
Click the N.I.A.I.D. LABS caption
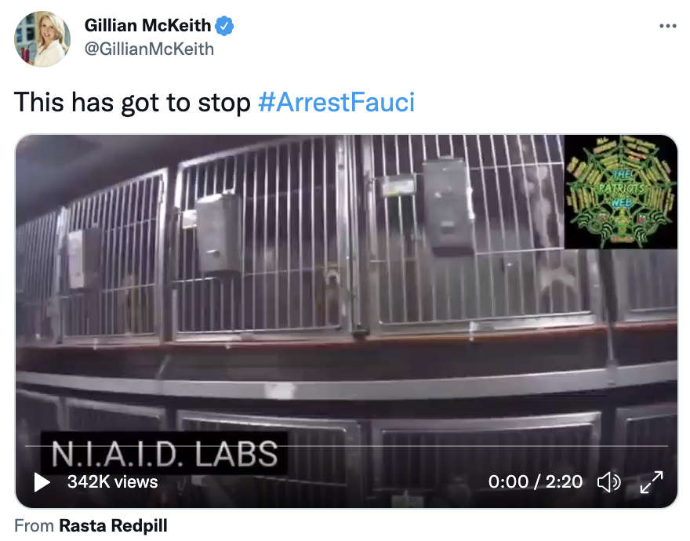(x=164, y=453)
